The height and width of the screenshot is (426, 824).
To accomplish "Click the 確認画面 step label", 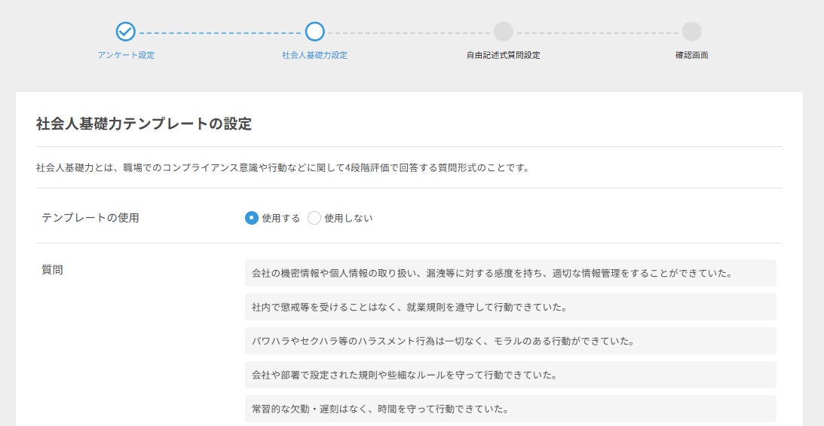I will [x=691, y=55].
